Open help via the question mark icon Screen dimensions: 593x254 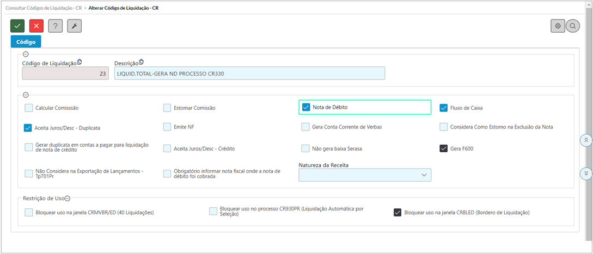[56, 26]
